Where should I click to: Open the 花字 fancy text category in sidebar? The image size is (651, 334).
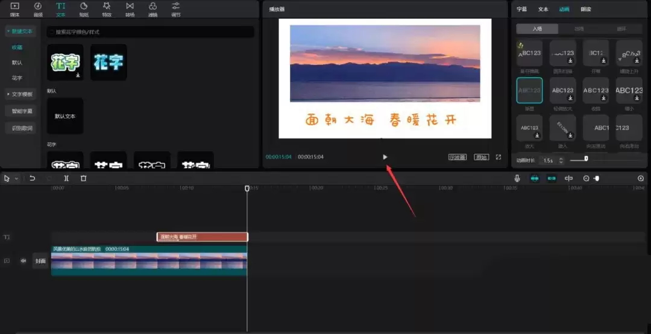(x=17, y=78)
